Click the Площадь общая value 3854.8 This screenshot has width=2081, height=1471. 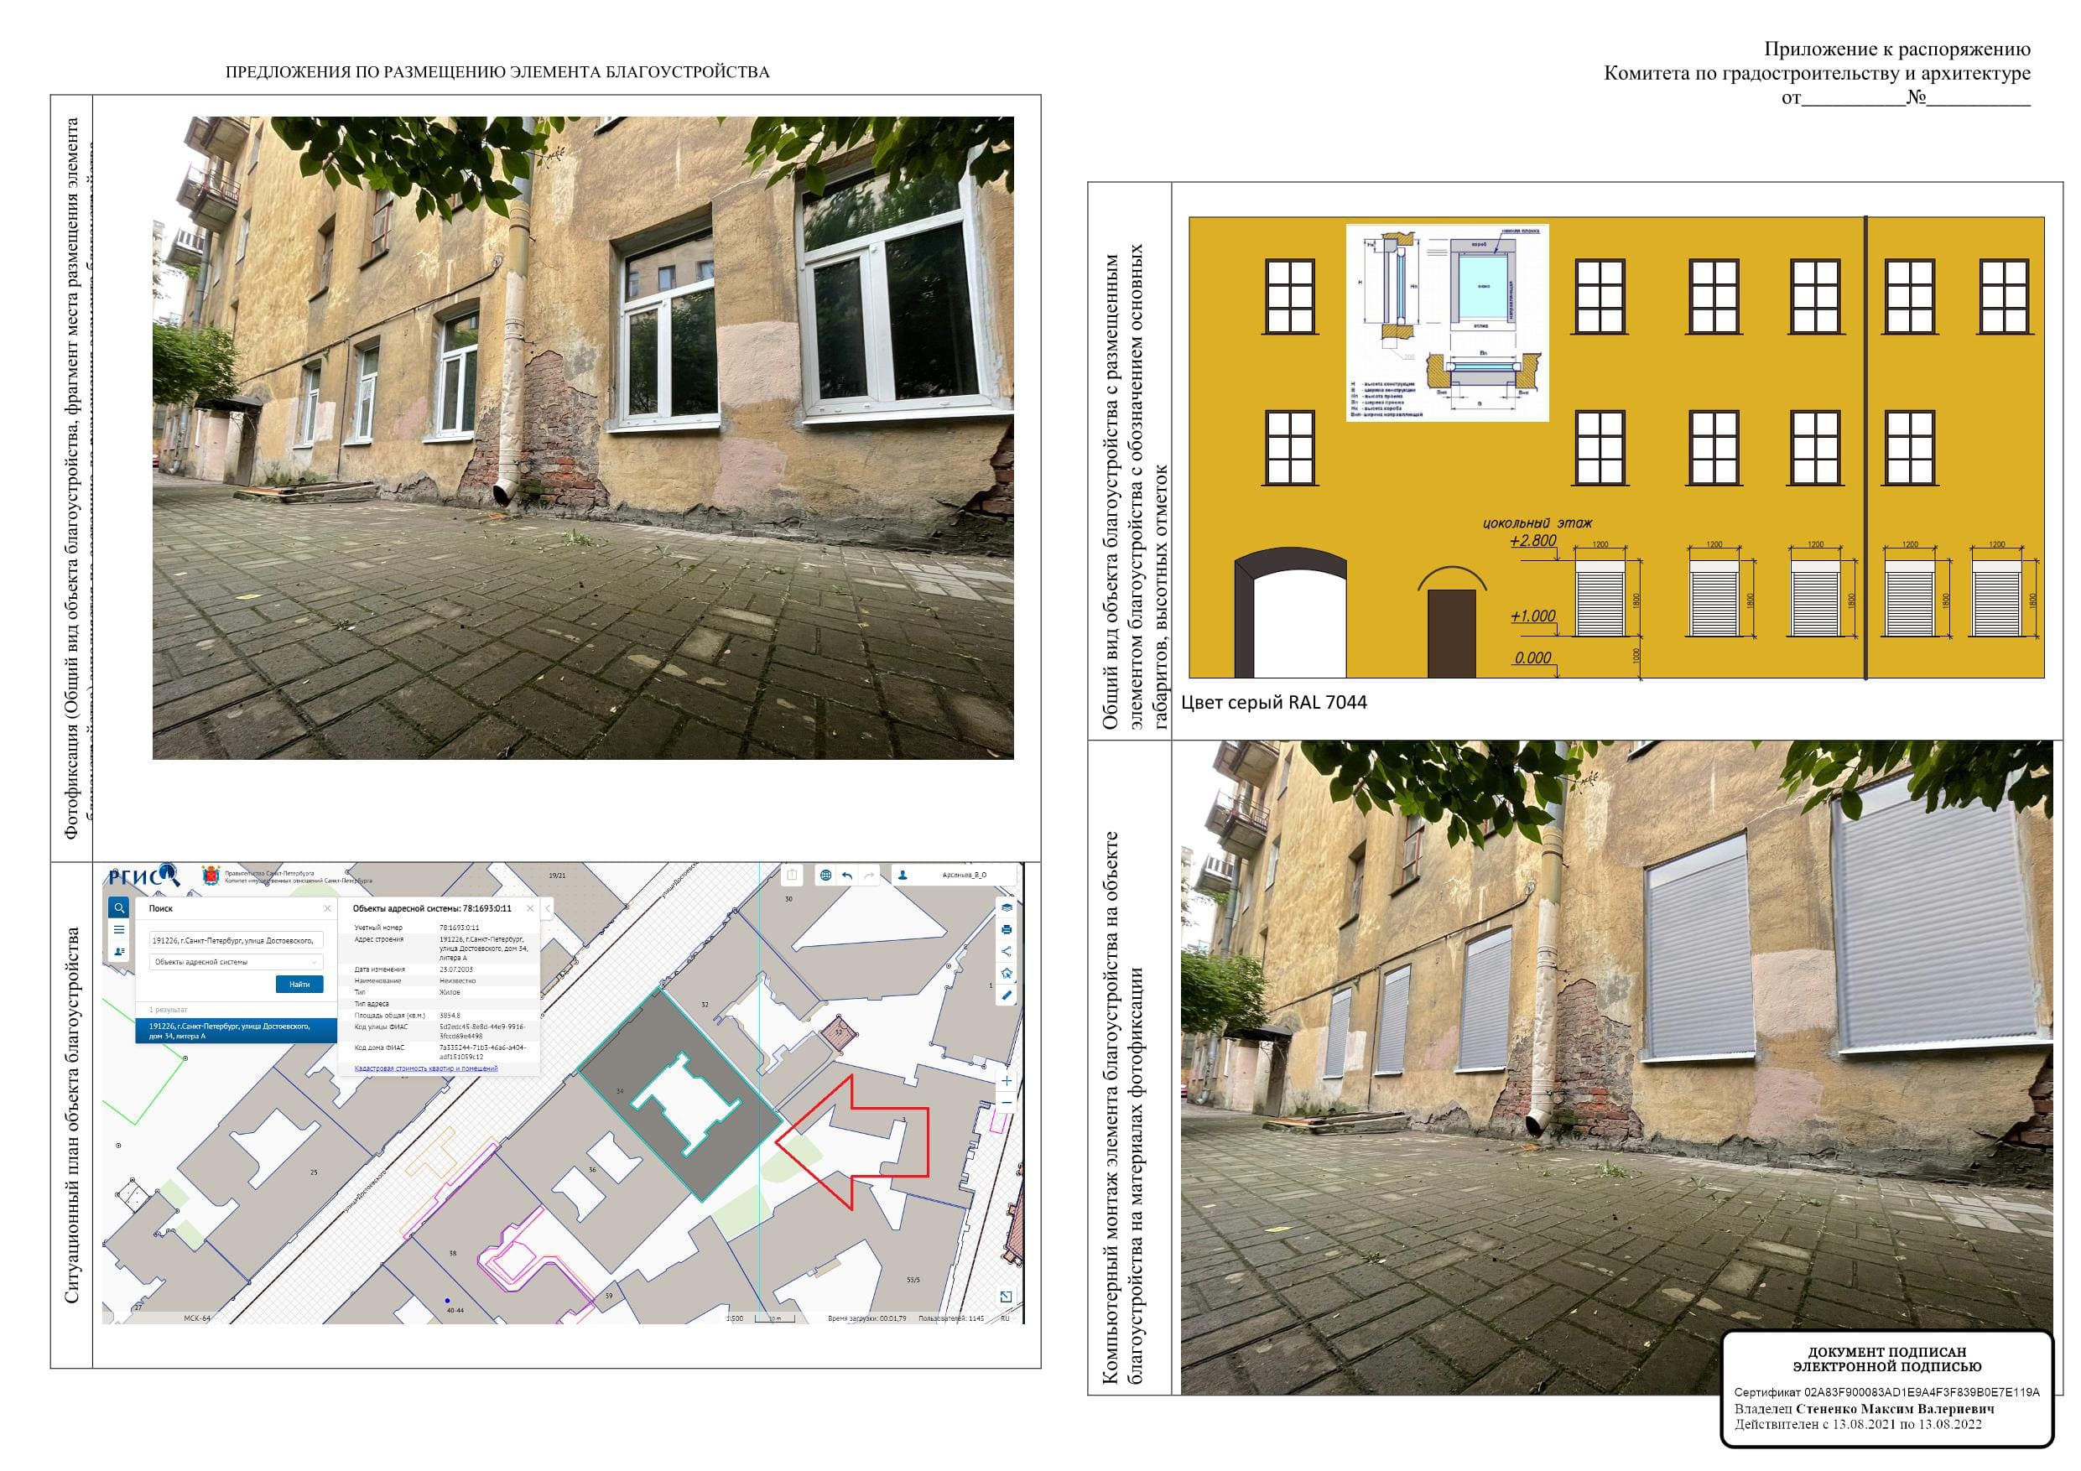coord(450,1015)
